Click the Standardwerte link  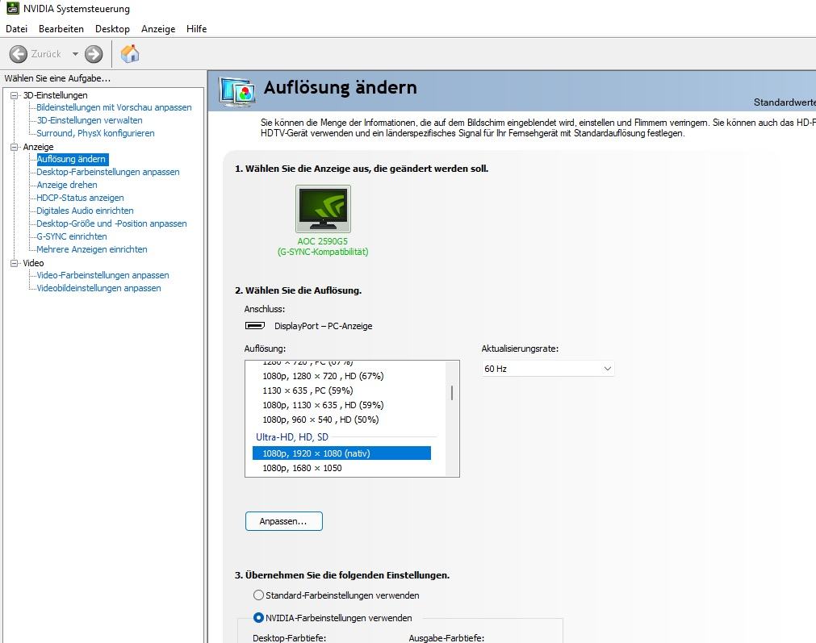pos(785,102)
